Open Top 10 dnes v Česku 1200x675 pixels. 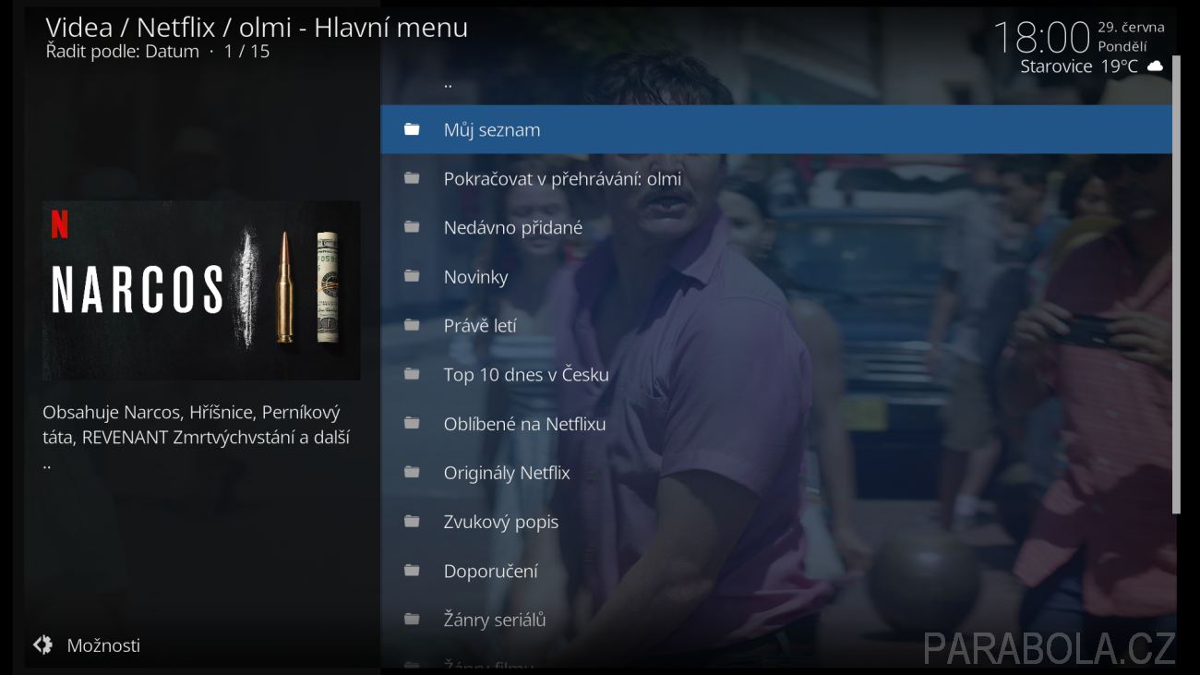(776, 374)
